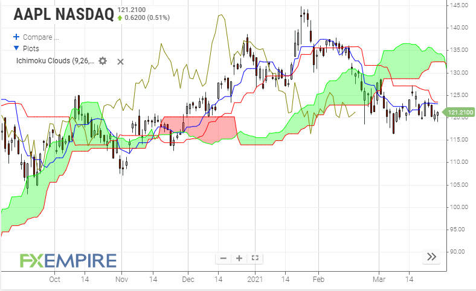Select the Ichimoku Clouds (9,26,... entry
This screenshot has height=291, width=476.
pos(55,61)
